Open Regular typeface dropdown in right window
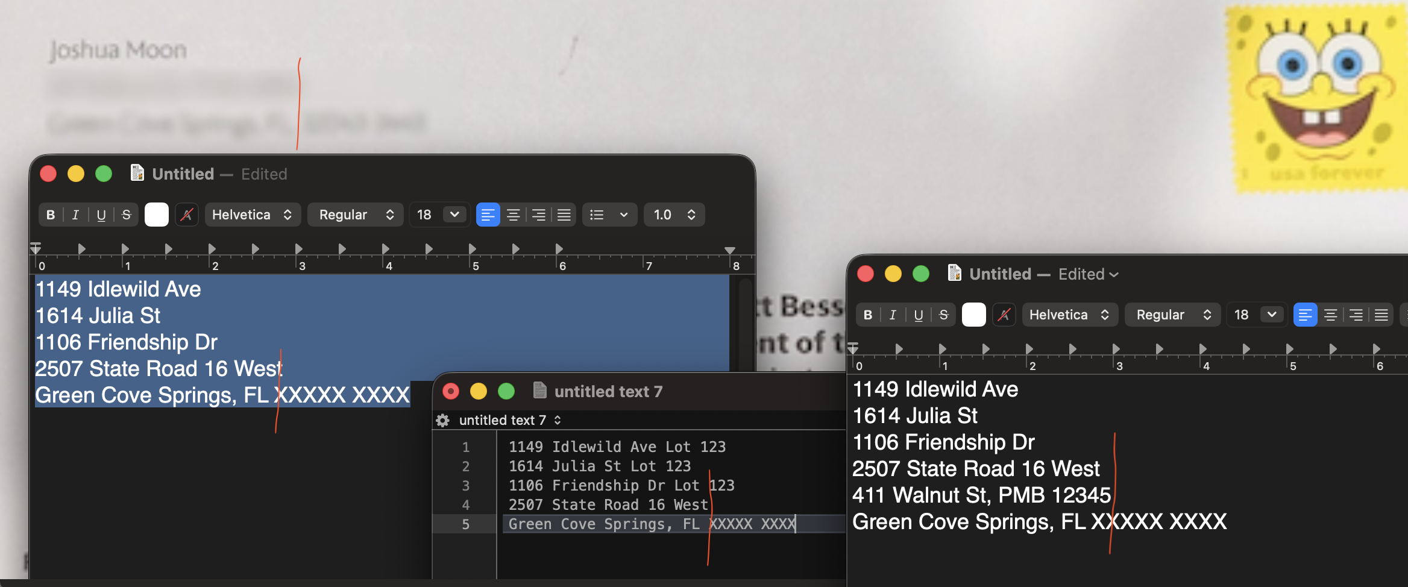This screenshot has width=1408, height=587. click(1174, 315)
